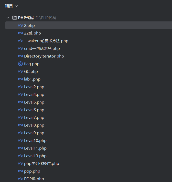
Task: Select the Leval9.php entry
Action: [x=34, y=133]
